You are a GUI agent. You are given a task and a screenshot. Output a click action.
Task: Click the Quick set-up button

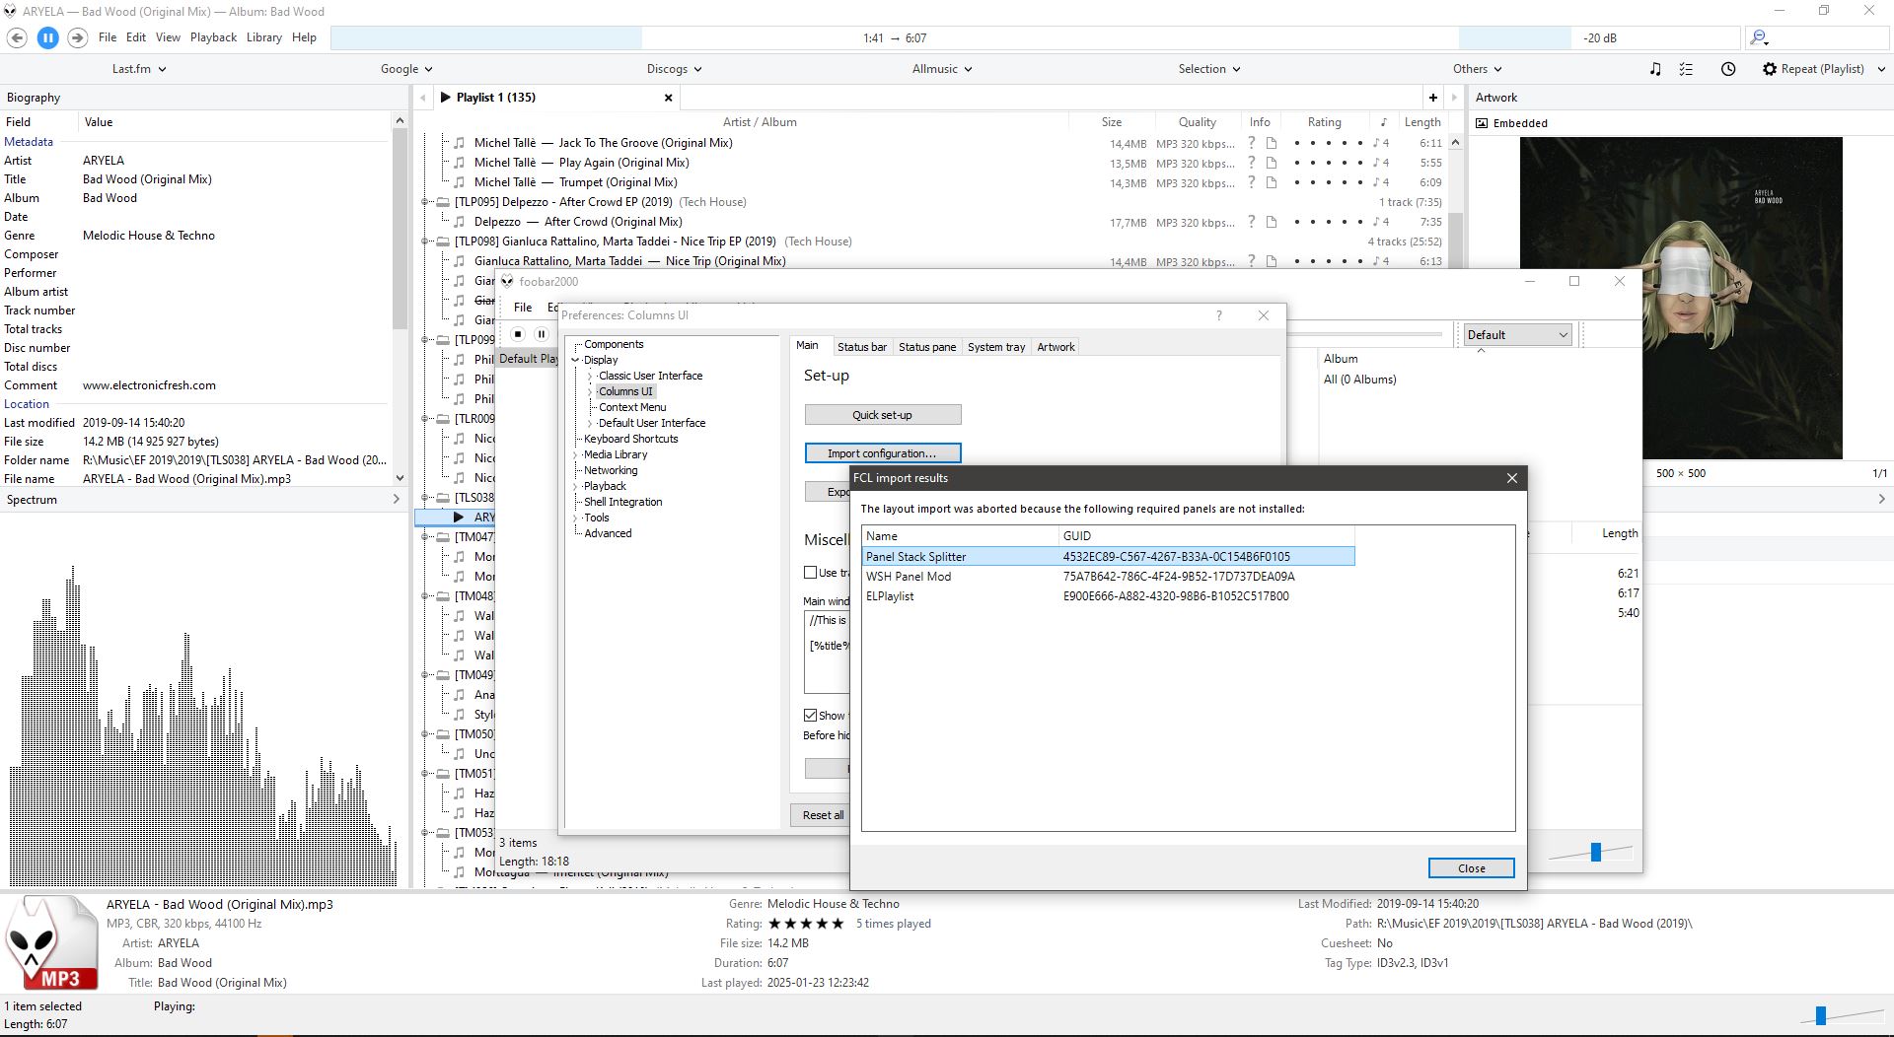[x=882, y=415]
